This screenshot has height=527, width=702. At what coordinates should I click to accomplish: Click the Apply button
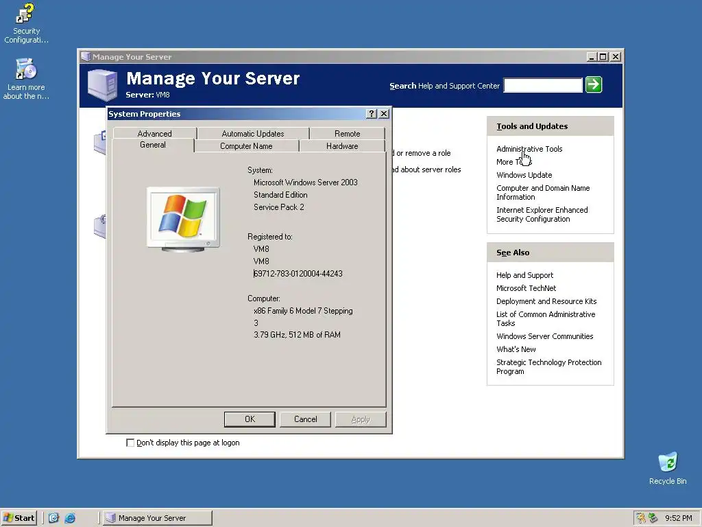pos(361,419)
